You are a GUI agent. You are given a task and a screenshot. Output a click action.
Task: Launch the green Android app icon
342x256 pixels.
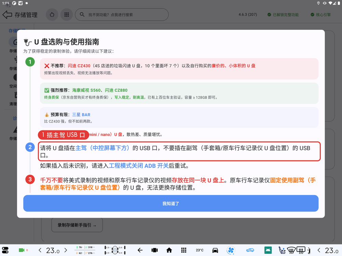tap(268, 250)
